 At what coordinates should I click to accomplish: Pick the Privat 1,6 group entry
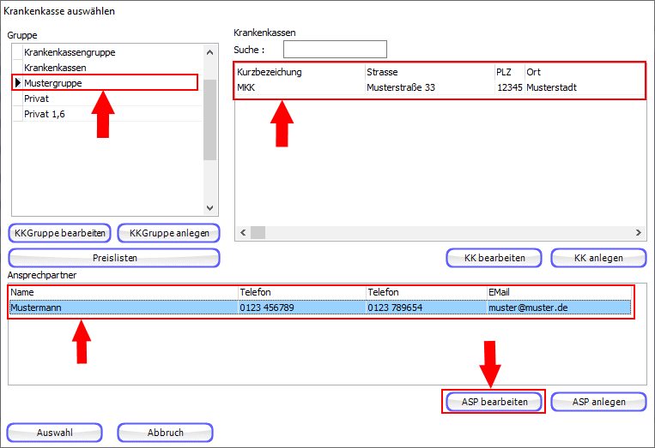click(45, 114)
